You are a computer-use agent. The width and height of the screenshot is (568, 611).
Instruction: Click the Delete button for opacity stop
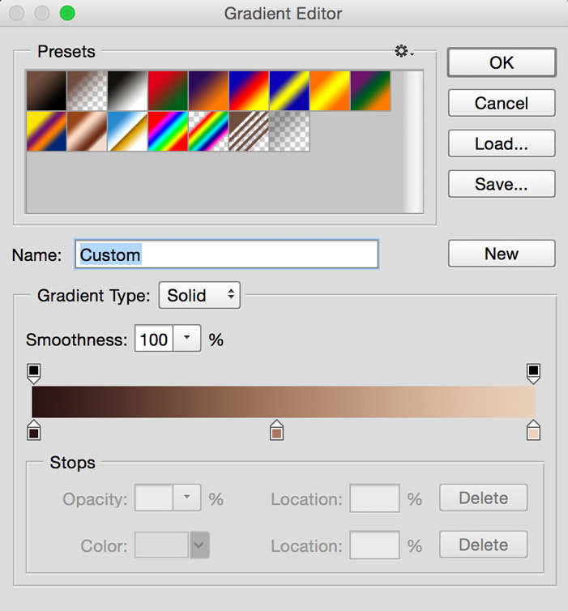pyautogui.click(x=484, y=498)
